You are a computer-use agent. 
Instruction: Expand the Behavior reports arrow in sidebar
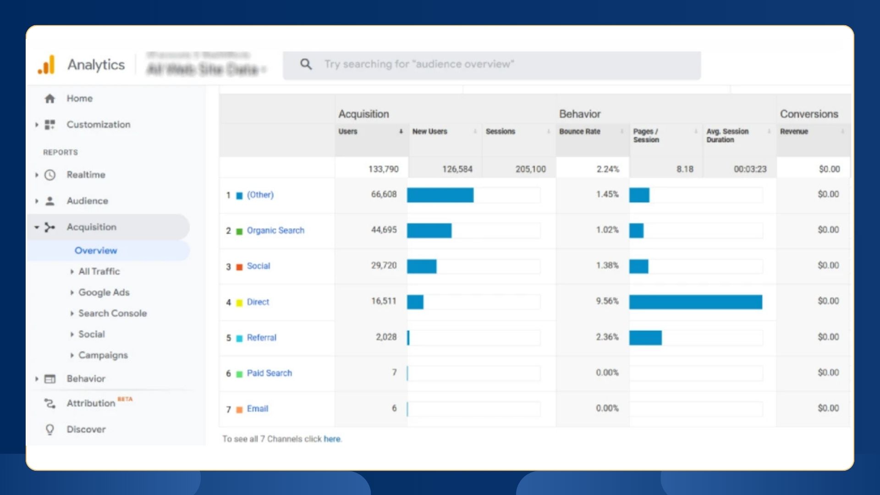[37, 379]
